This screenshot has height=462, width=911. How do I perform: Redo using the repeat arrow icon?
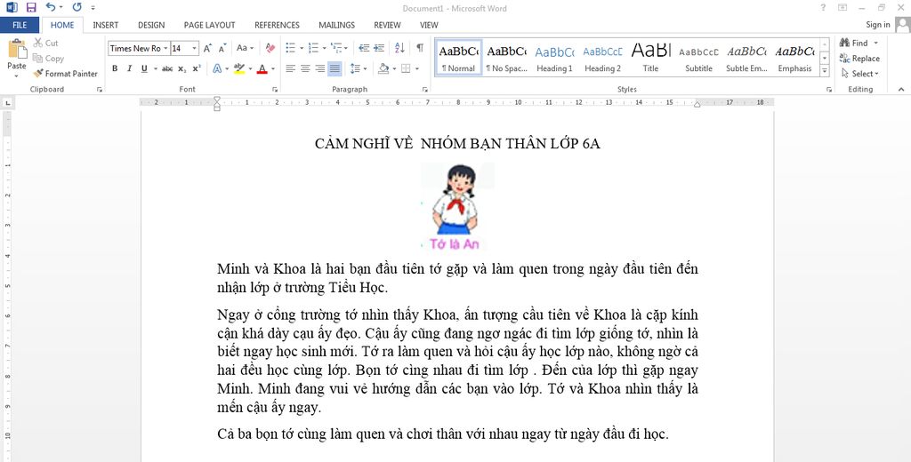77,7
